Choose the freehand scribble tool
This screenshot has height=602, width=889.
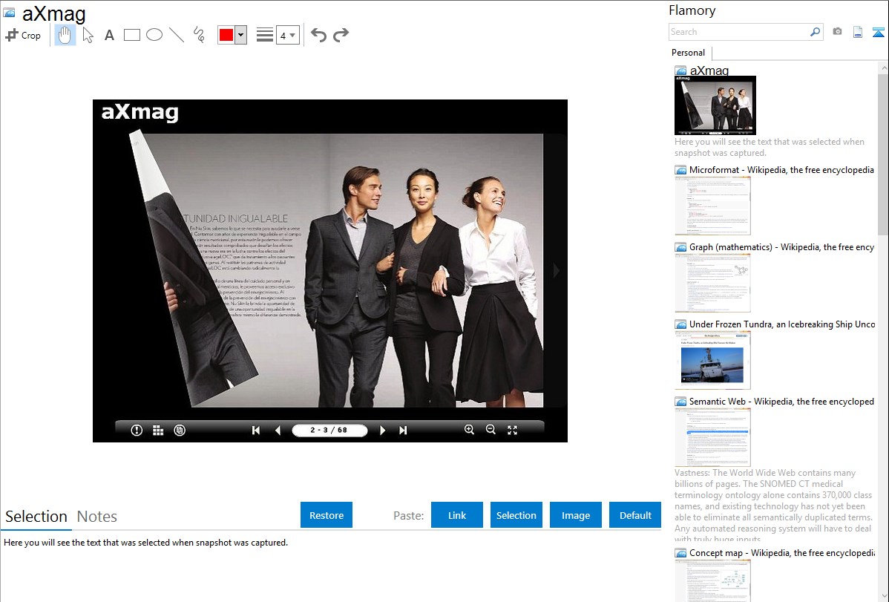tap(199, 35)
